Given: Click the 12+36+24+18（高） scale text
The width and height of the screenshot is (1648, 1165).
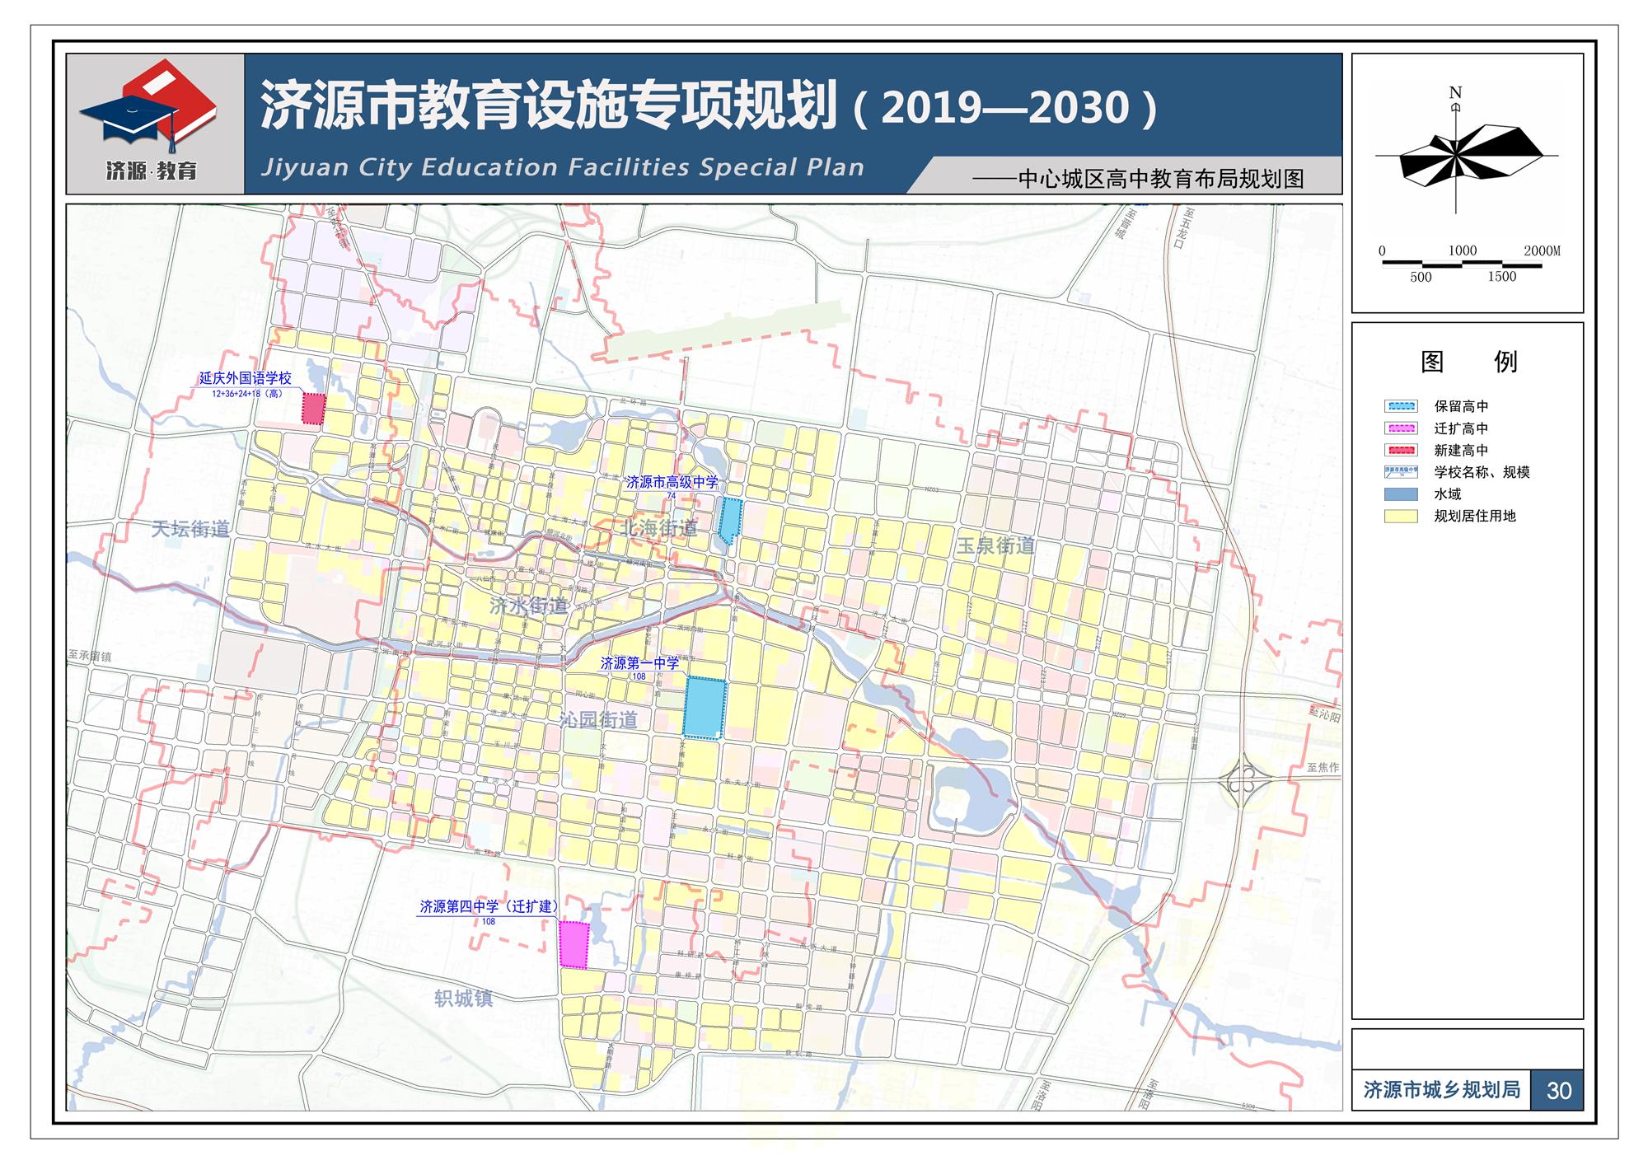Looking at the screenshot, I should click(x=247, y=394).
